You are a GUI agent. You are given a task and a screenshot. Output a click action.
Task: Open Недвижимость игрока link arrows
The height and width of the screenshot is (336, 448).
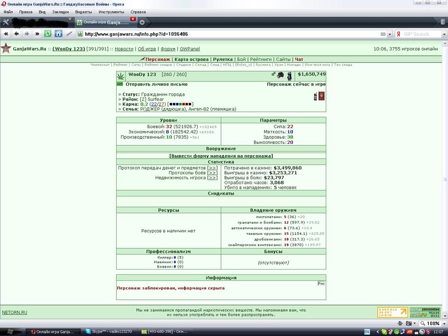(212, 178)
